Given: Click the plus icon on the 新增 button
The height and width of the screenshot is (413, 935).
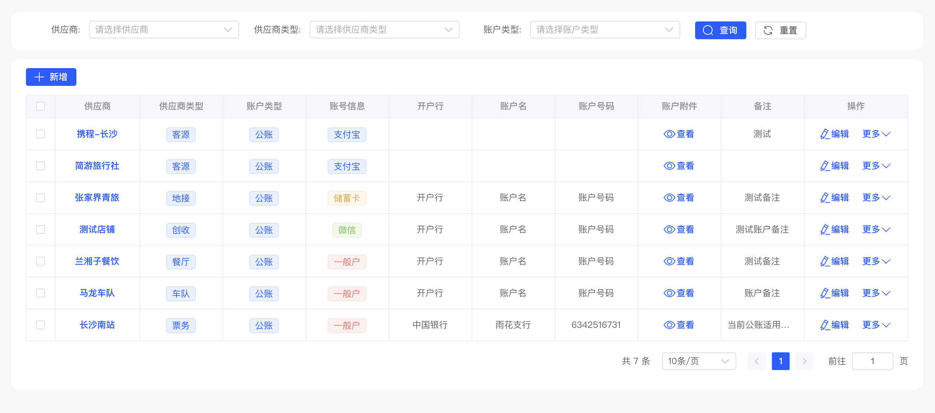Looking at the screenshot, I should [39, 77].
